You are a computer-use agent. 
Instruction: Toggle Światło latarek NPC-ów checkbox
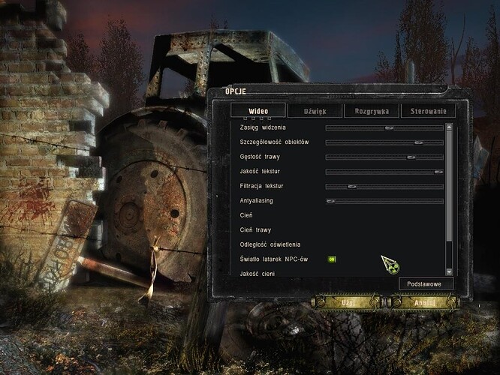(332, 259)
